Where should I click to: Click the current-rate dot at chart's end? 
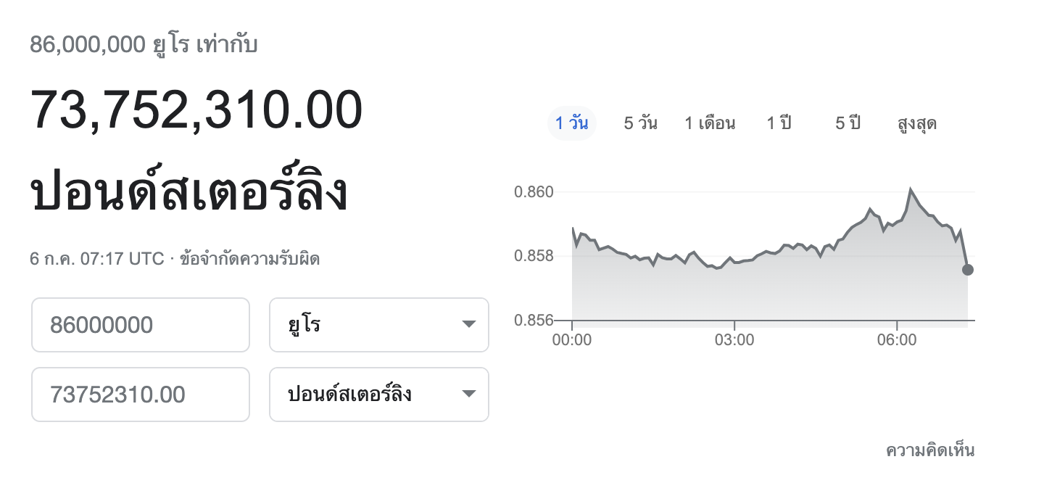click(x=968, y=270)
